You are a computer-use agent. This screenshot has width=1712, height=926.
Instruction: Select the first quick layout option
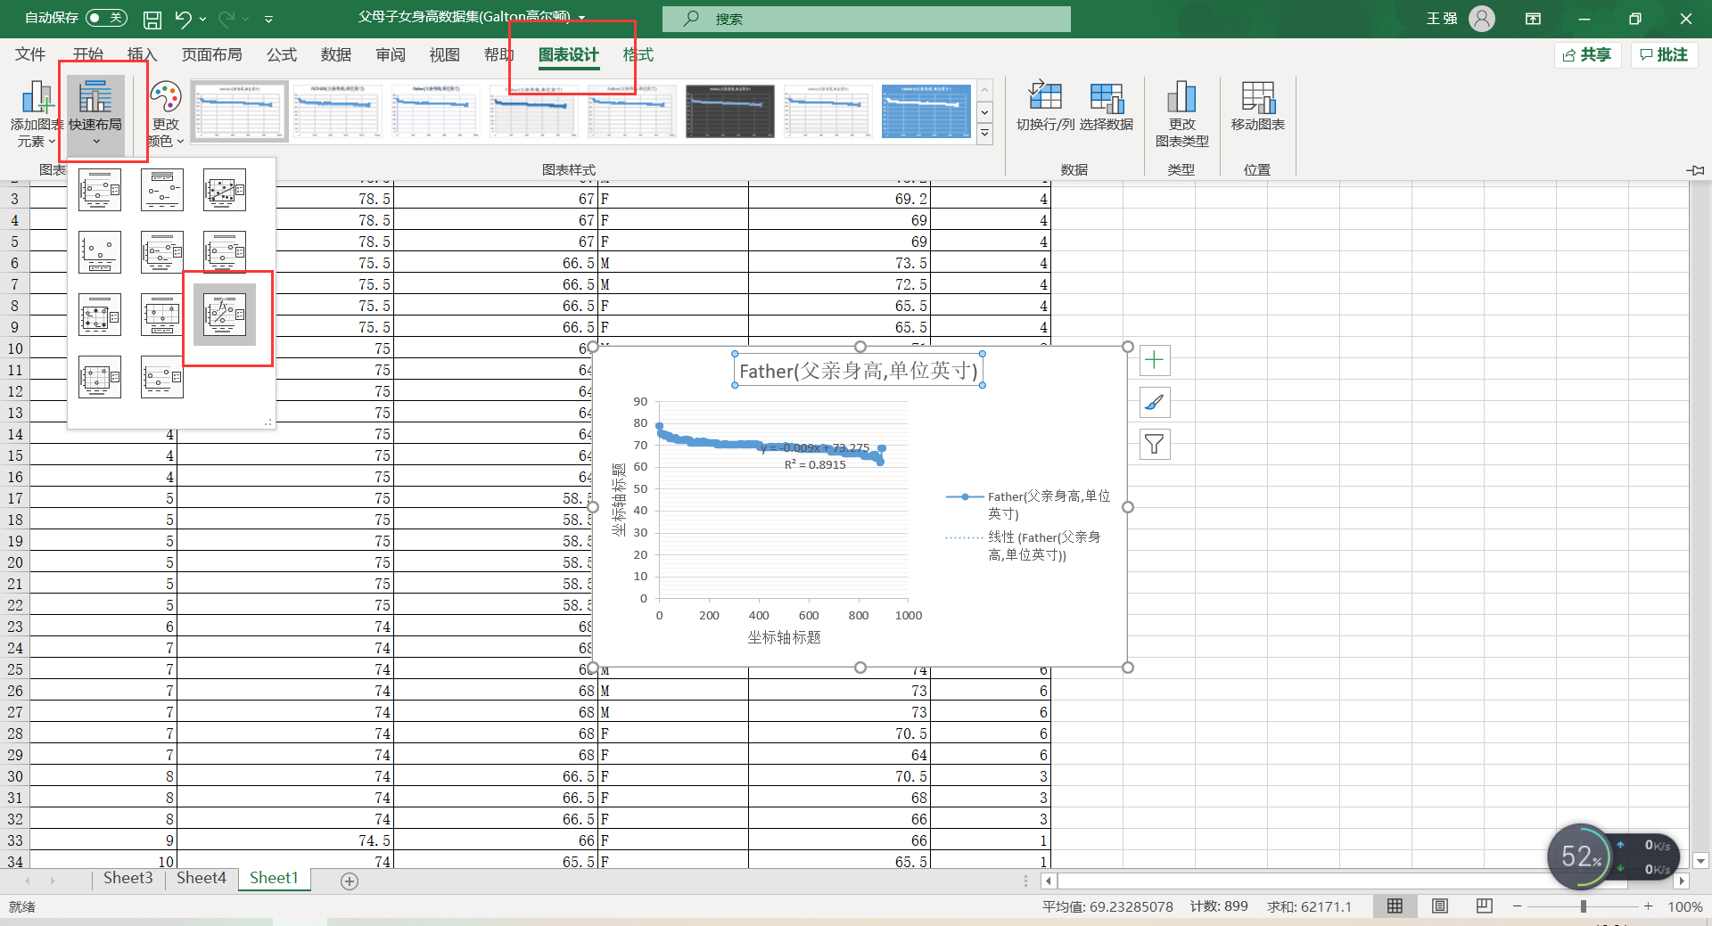[x=100, y=190]
